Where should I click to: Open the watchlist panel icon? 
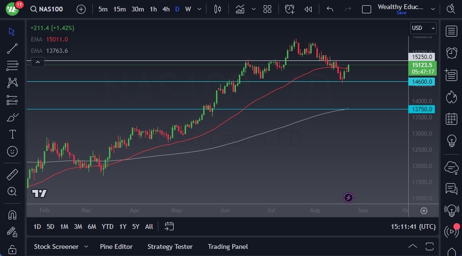point(451,31)
